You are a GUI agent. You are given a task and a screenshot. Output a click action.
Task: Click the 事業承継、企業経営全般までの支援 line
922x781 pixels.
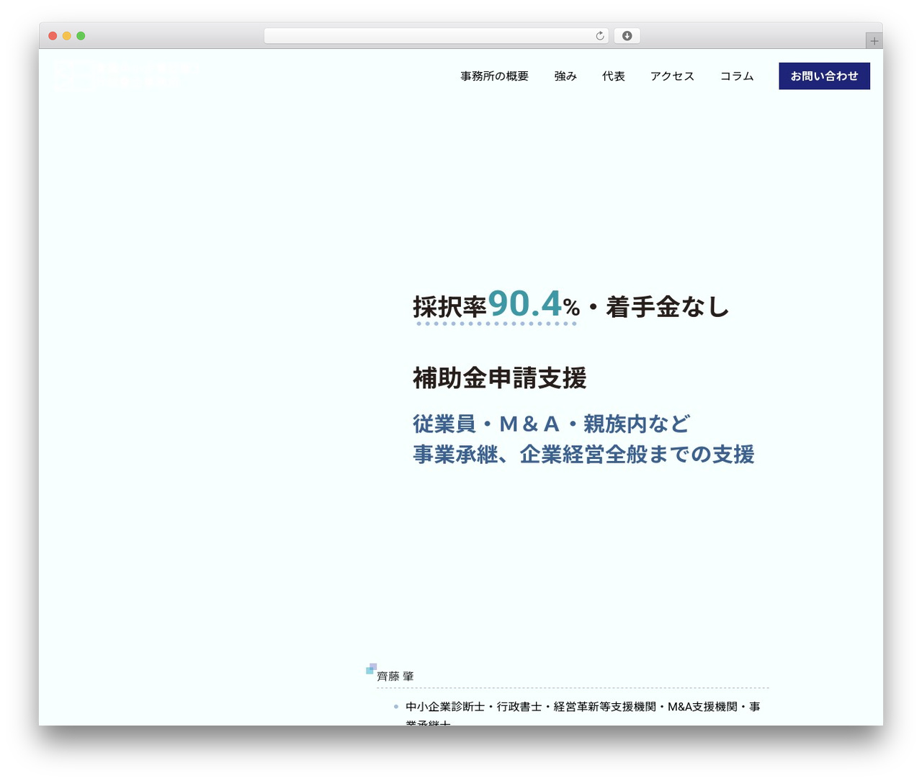click(x=583, y=455)
